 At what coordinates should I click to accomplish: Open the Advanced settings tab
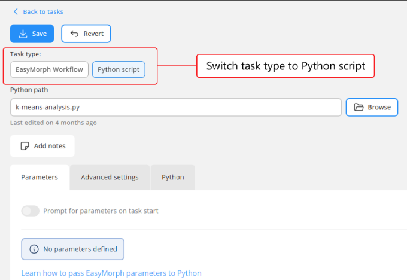click(x=110, y=177)
